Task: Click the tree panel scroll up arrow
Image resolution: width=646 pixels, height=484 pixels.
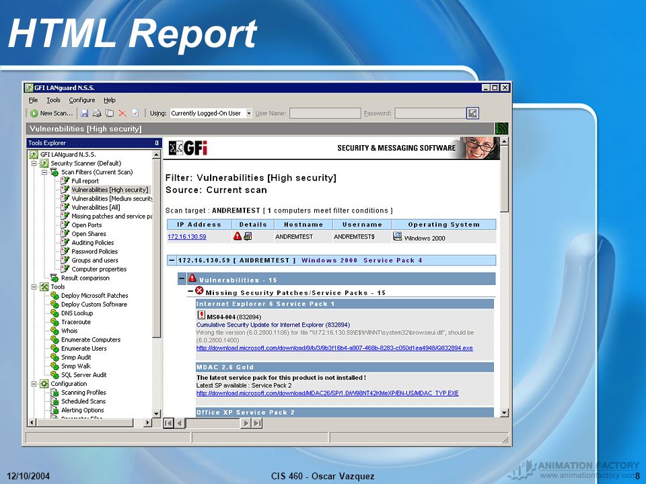Action: coord(157,155)
